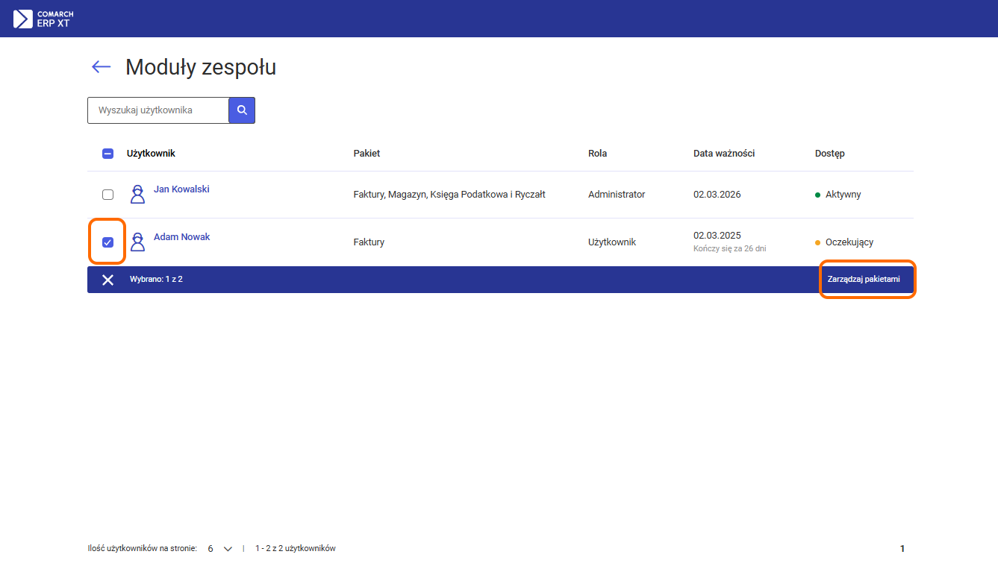Check the box next to Jan Kowalski
Screen dimensions: 998x569
pos(107,195)
